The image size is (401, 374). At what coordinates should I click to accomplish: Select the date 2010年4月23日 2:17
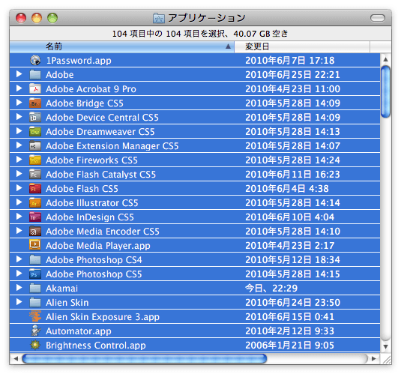coord(290,246)
